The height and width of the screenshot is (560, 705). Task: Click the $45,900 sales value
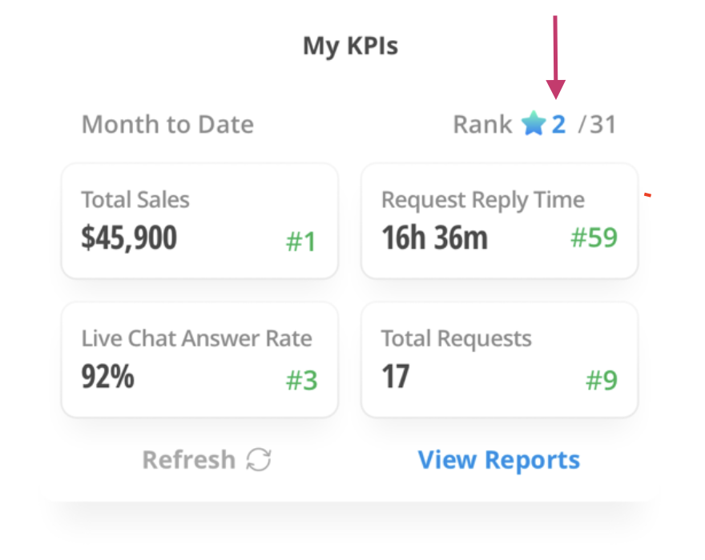point(129,238)
